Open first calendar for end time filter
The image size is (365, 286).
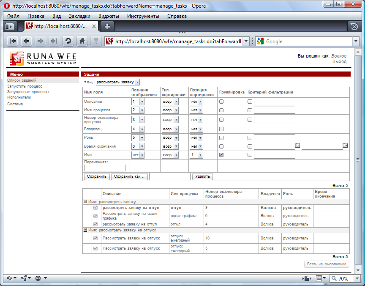pyautogui.click(x=297, y=146)
